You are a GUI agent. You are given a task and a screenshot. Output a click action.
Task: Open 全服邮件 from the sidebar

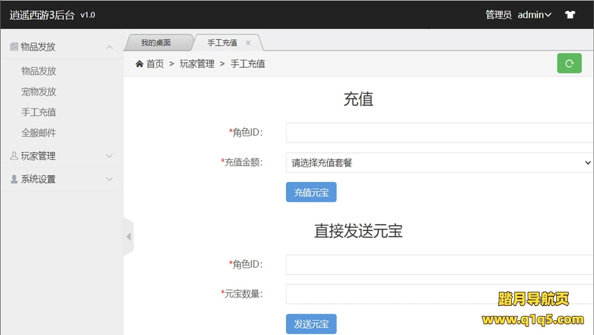point(39,133)
